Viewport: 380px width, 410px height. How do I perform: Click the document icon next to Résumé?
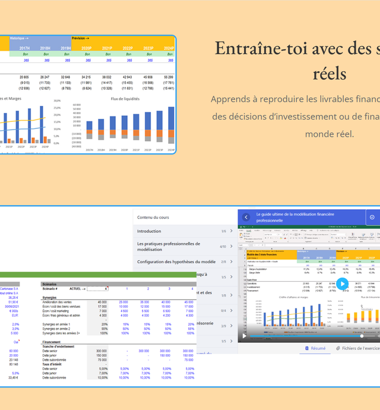pos(306,348)
